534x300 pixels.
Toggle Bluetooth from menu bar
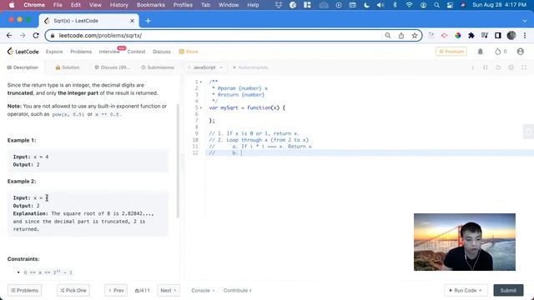pos(395,5)
